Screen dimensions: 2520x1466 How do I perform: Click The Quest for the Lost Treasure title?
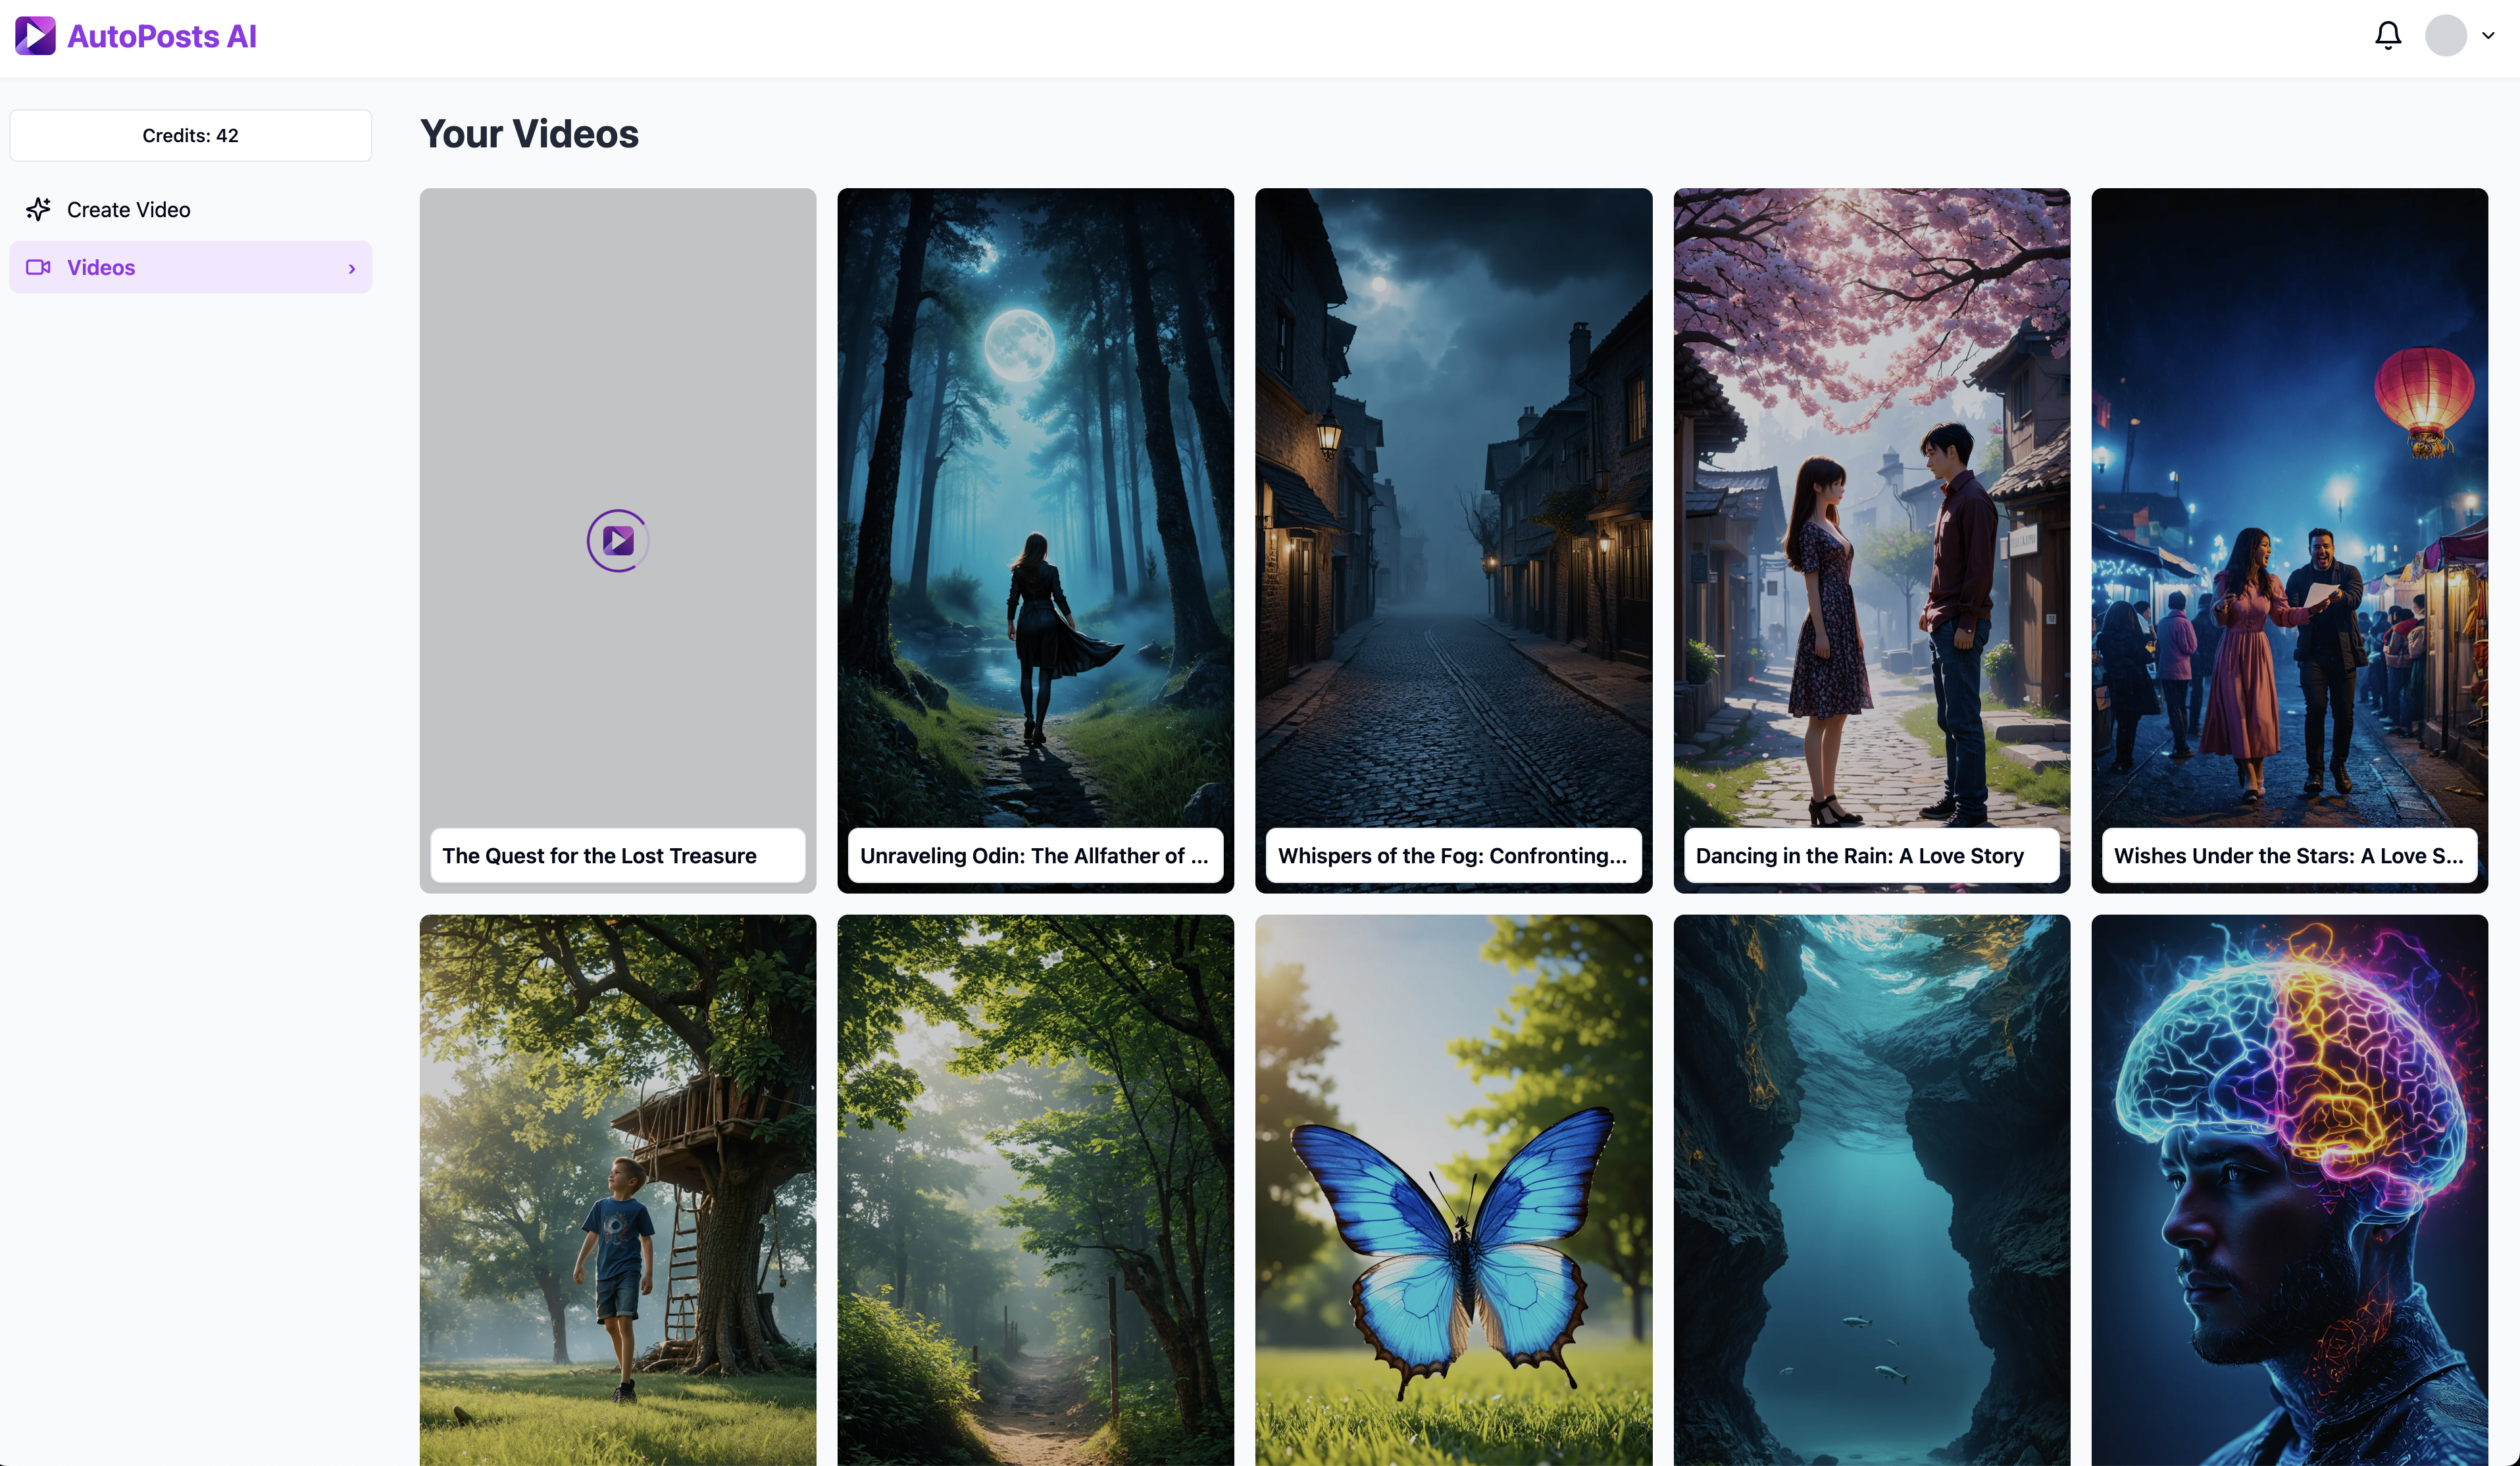(x=599, y=856)
